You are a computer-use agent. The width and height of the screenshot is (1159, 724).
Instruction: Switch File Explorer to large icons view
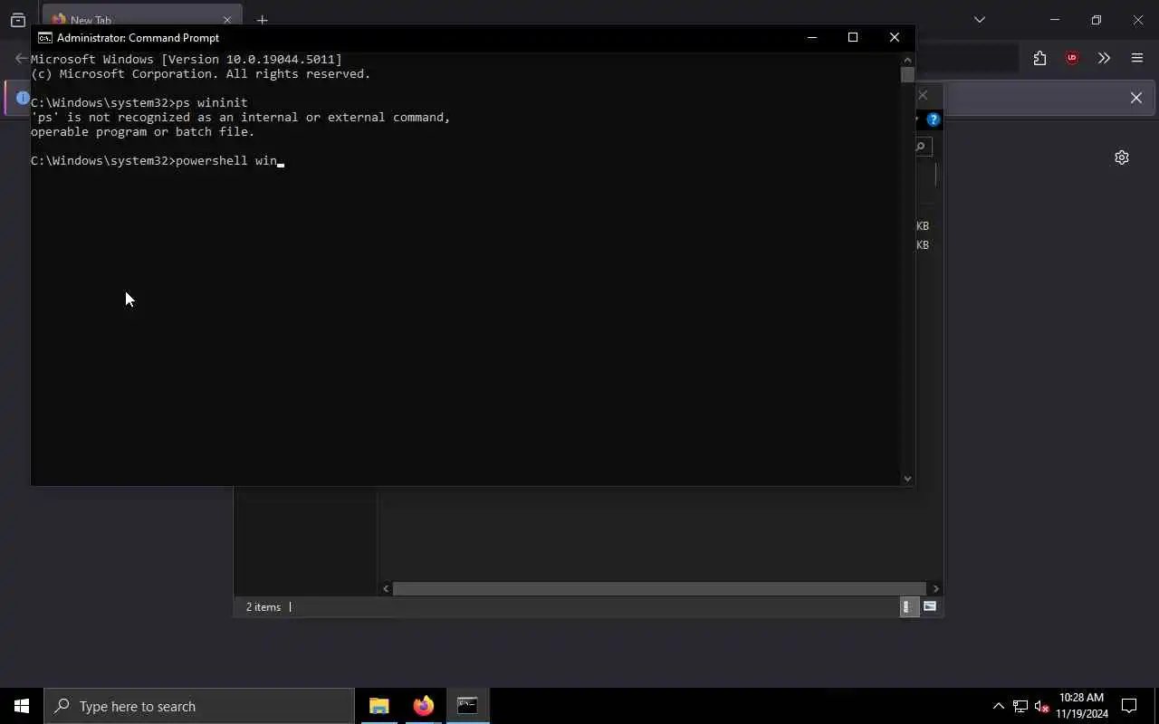point(930,607)
